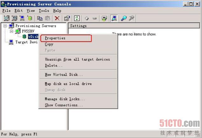Choose Show Connections... from context menu
This screenshot has height=138, width=202.
pyautogui.click(x=78, y=105)
